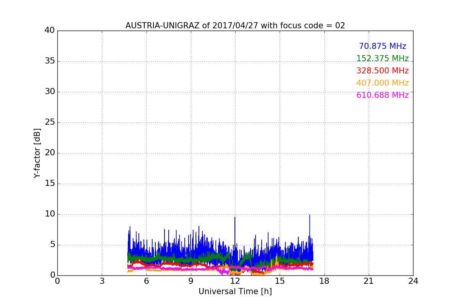Viewport: 459px width, 306px height.
Task: Click the x-axis tick label 9
Action: pyautogui.click(x=190, y=281)
